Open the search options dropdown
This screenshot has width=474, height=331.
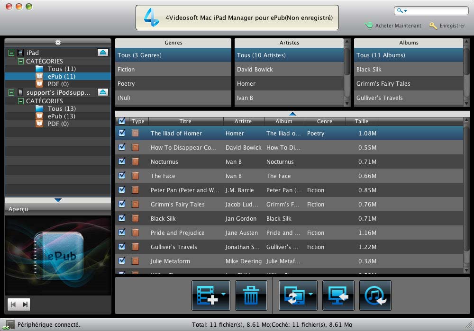pyautogui.click(x=402, y=11)
